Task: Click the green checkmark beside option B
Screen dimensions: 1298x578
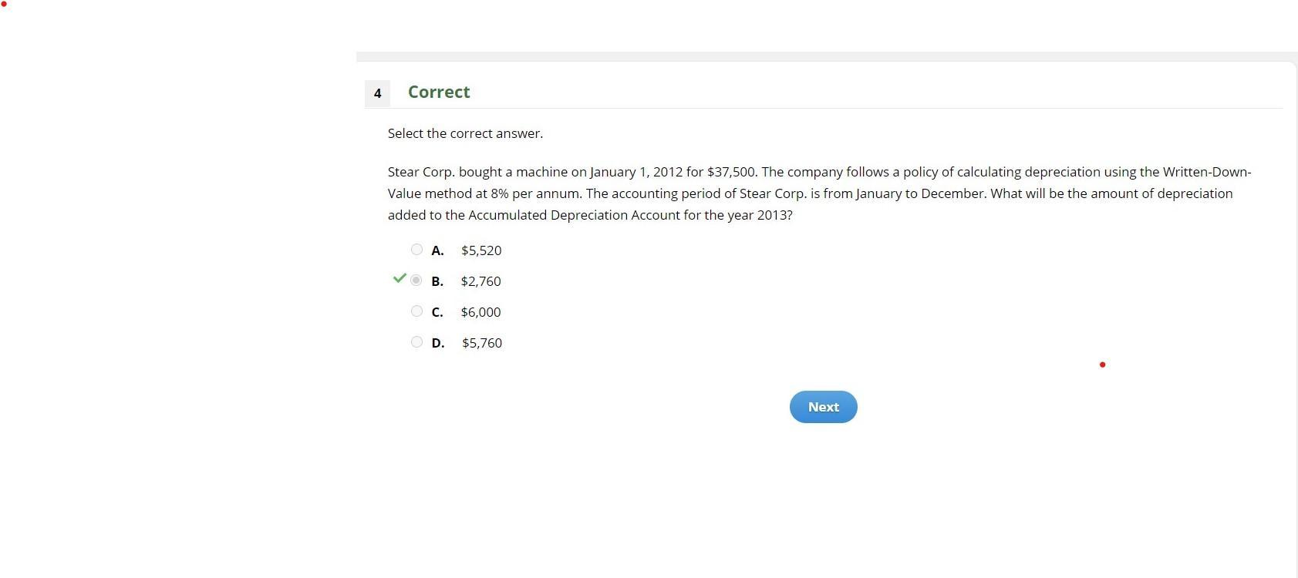Action: point(400,278)
